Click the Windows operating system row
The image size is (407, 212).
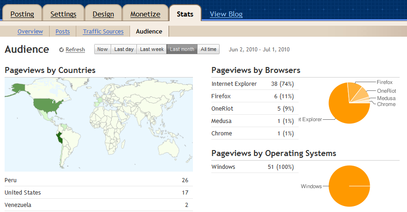point(255,167)
